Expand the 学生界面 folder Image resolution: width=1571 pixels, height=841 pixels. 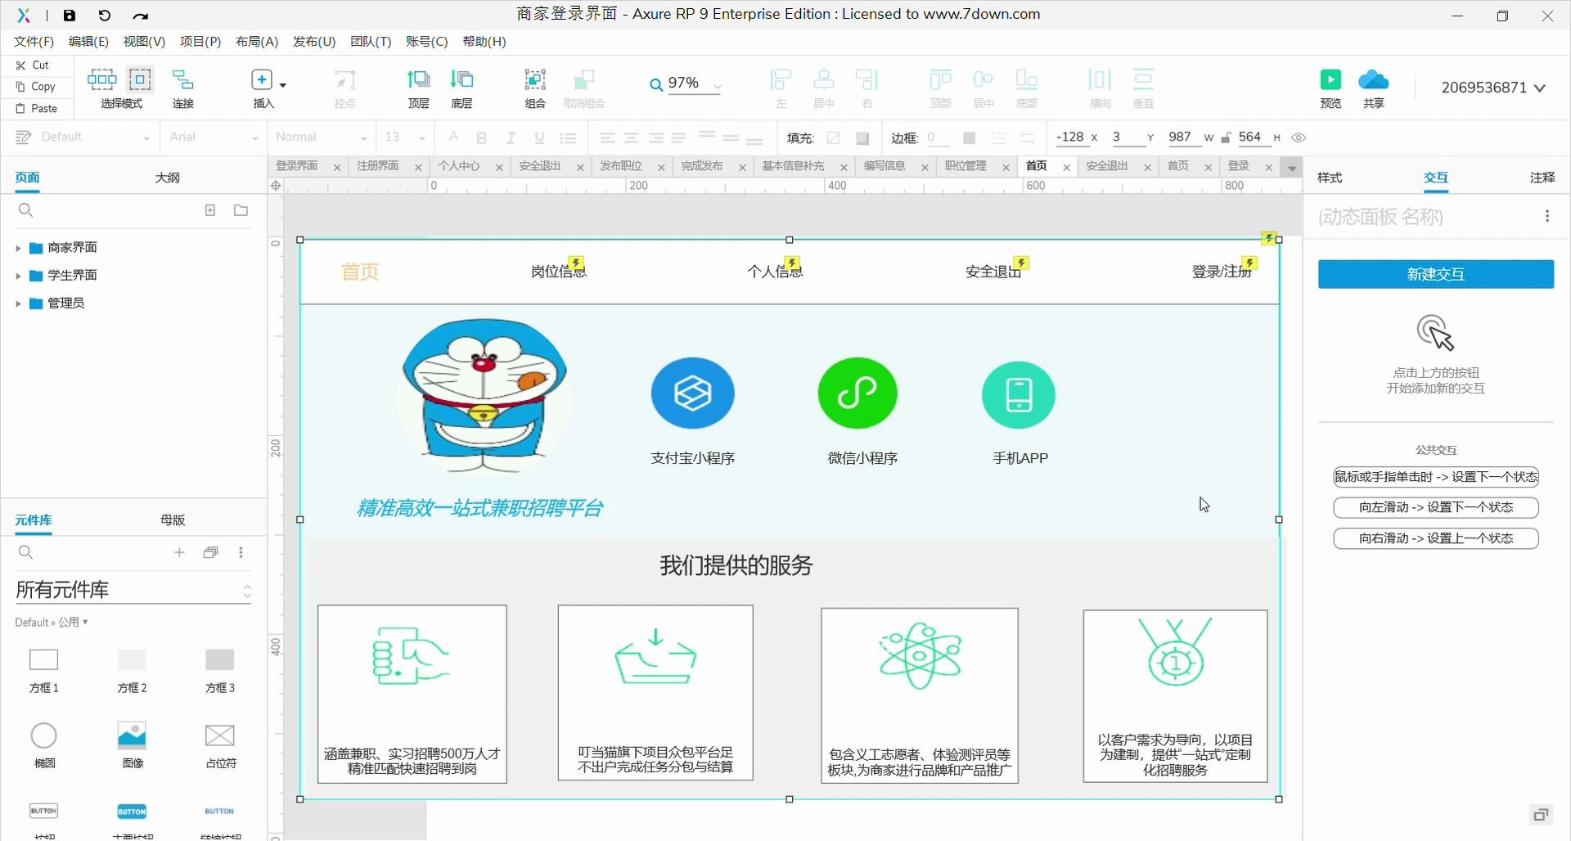coord(18,276)
